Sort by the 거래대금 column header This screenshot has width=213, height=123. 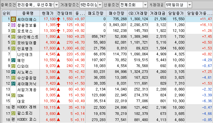click(158, 13)
